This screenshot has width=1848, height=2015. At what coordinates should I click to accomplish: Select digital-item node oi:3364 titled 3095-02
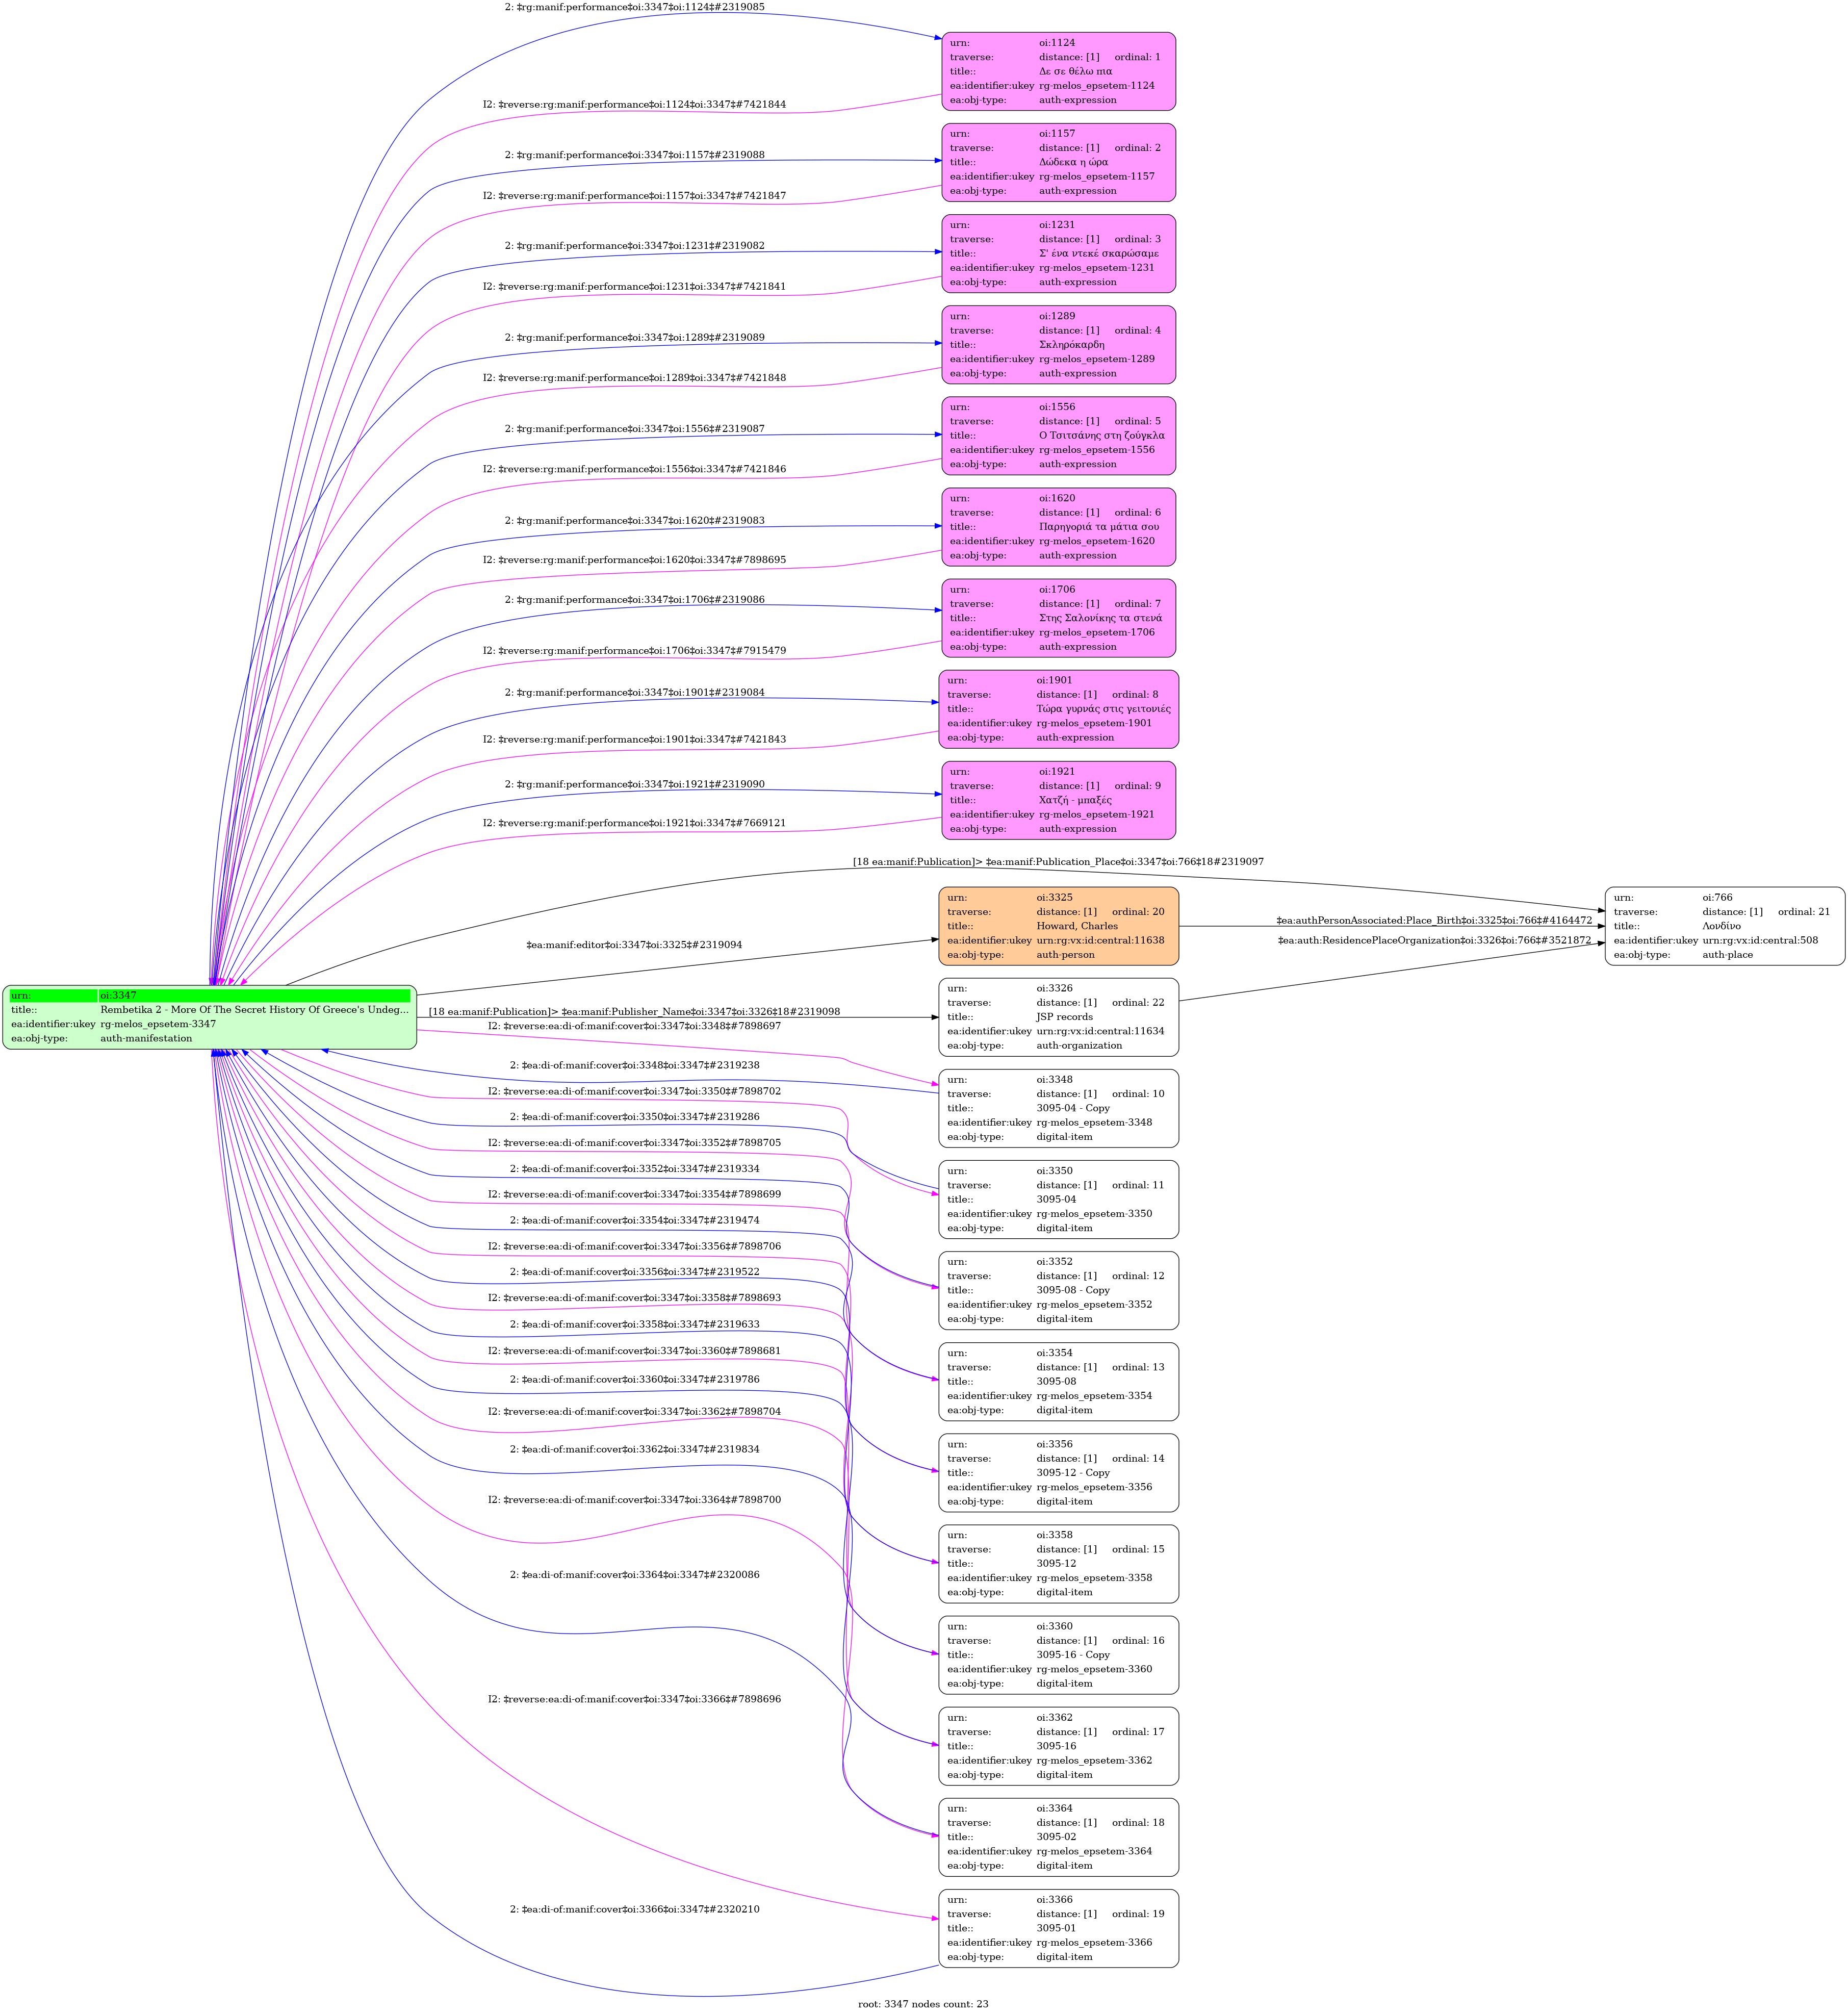1058,1836
